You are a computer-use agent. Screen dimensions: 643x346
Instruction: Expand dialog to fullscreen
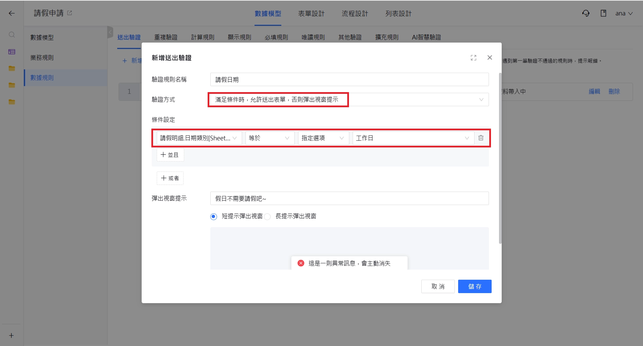(x=474, y=58)
